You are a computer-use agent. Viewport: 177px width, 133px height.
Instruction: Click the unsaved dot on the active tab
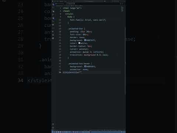(x=74, y=4)
